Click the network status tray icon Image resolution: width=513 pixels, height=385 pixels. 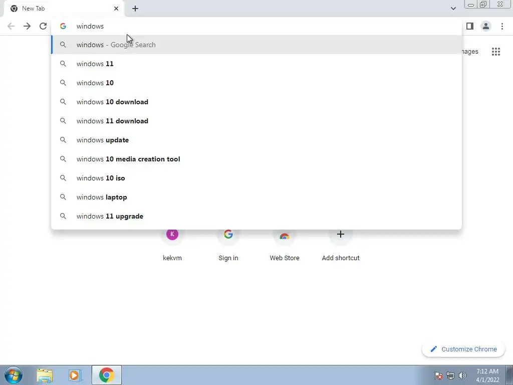(x=450, y=375)
